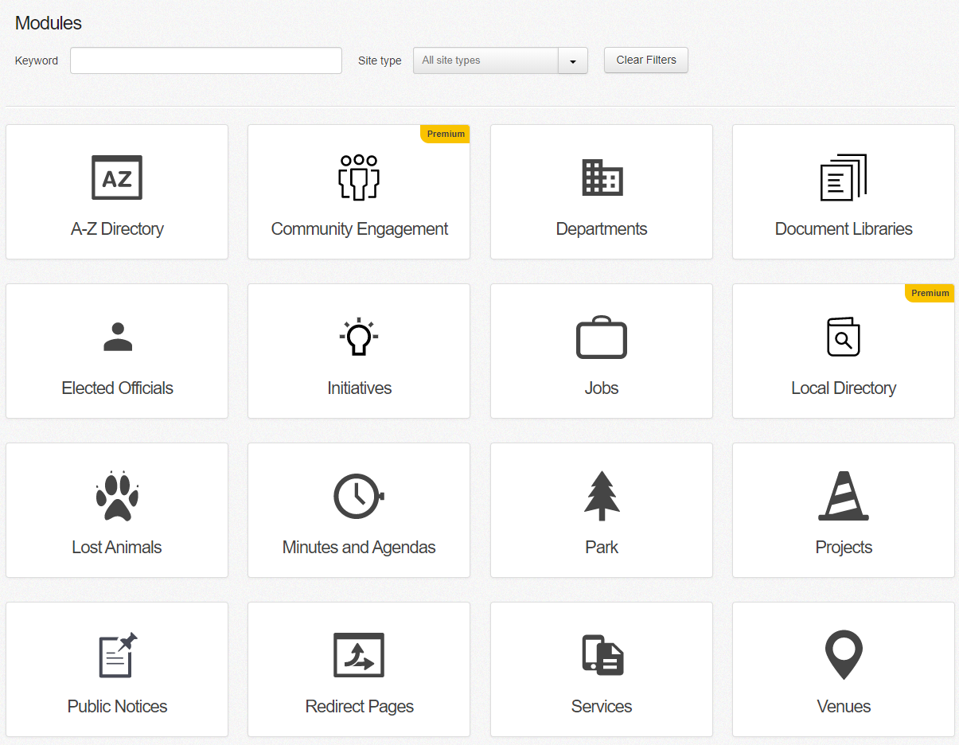Viewport: 959px width, 745px height.
Task: Select the Jobs briefcase icon
Action: coord(602,337)
